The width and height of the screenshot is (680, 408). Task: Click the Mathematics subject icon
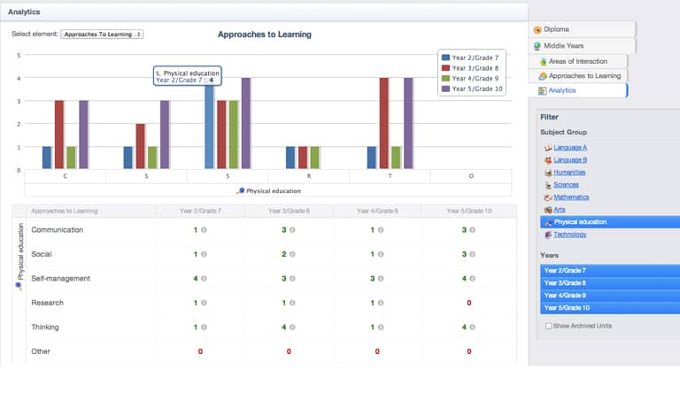[548, 197]
